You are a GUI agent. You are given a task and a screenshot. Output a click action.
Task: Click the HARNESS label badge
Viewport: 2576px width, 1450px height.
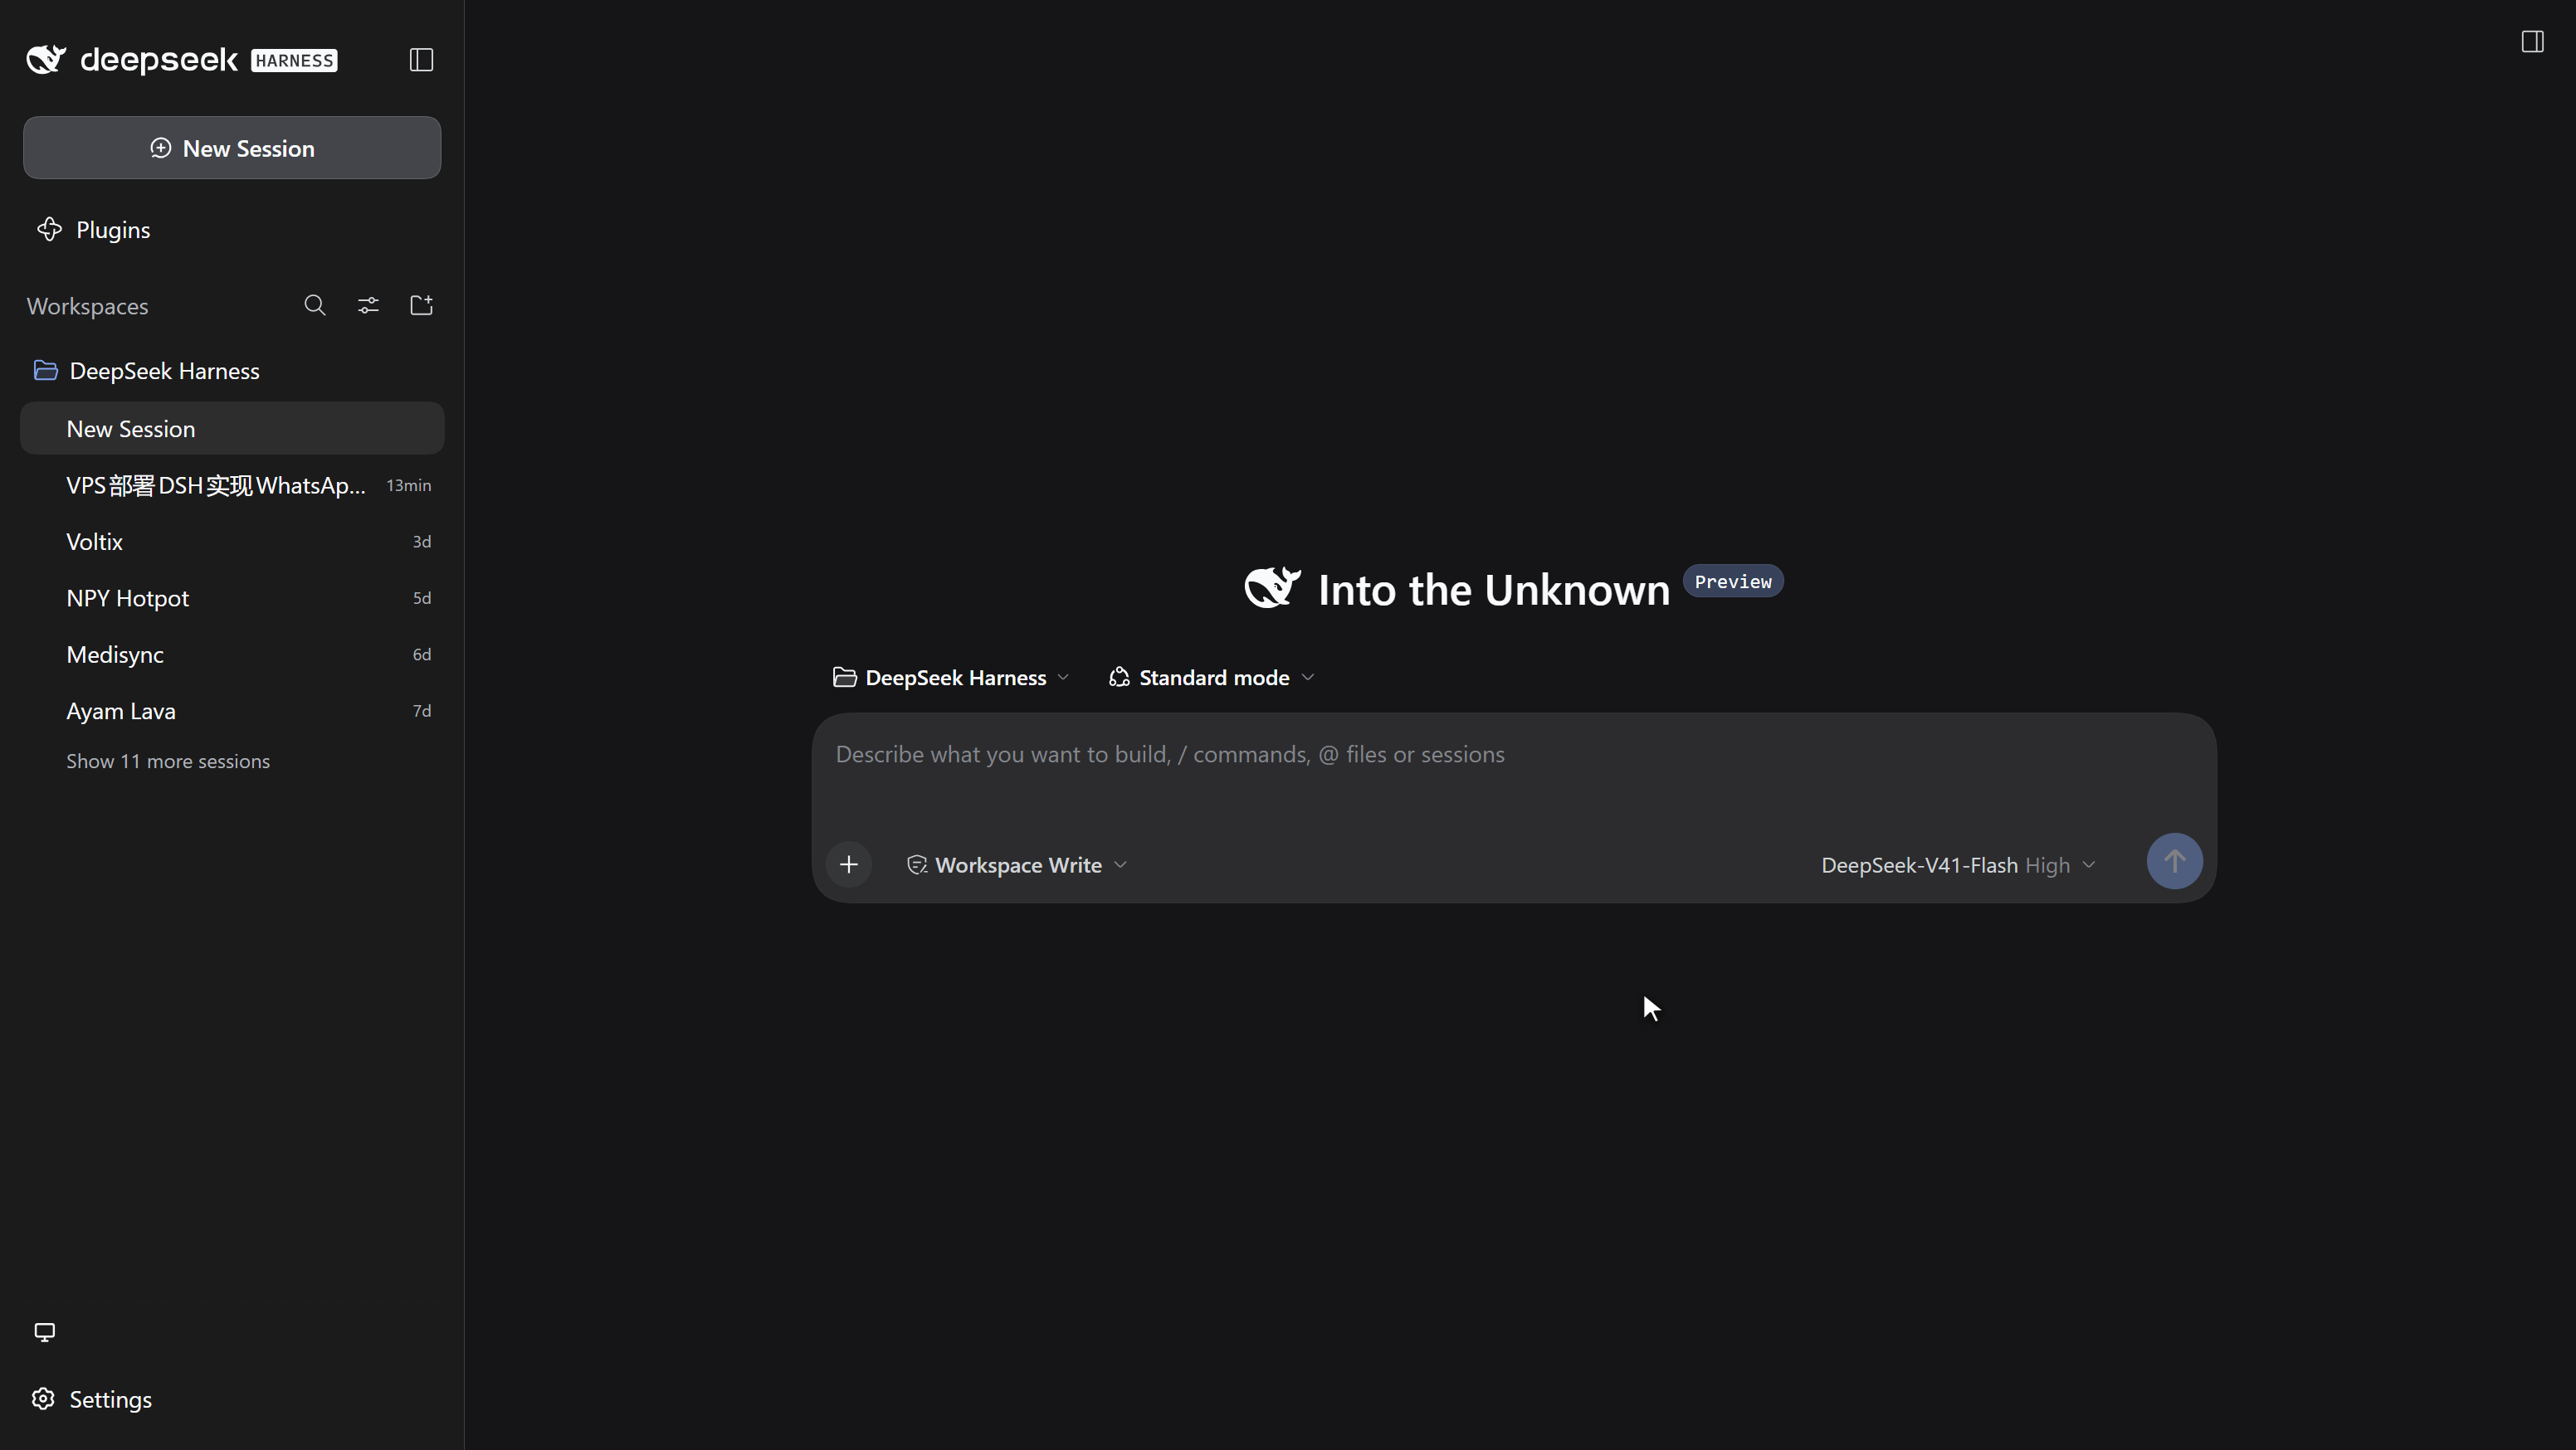click(x=294, y=61)
